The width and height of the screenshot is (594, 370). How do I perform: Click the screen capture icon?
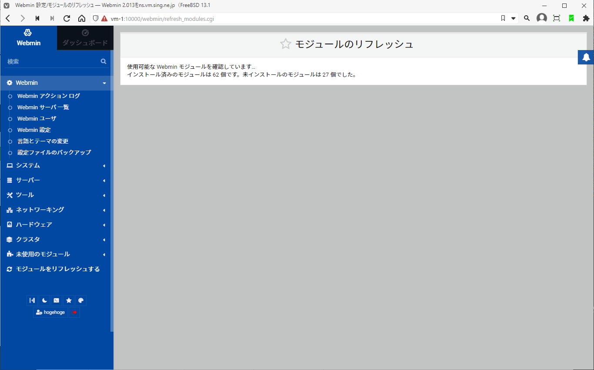tap(557, 18)
